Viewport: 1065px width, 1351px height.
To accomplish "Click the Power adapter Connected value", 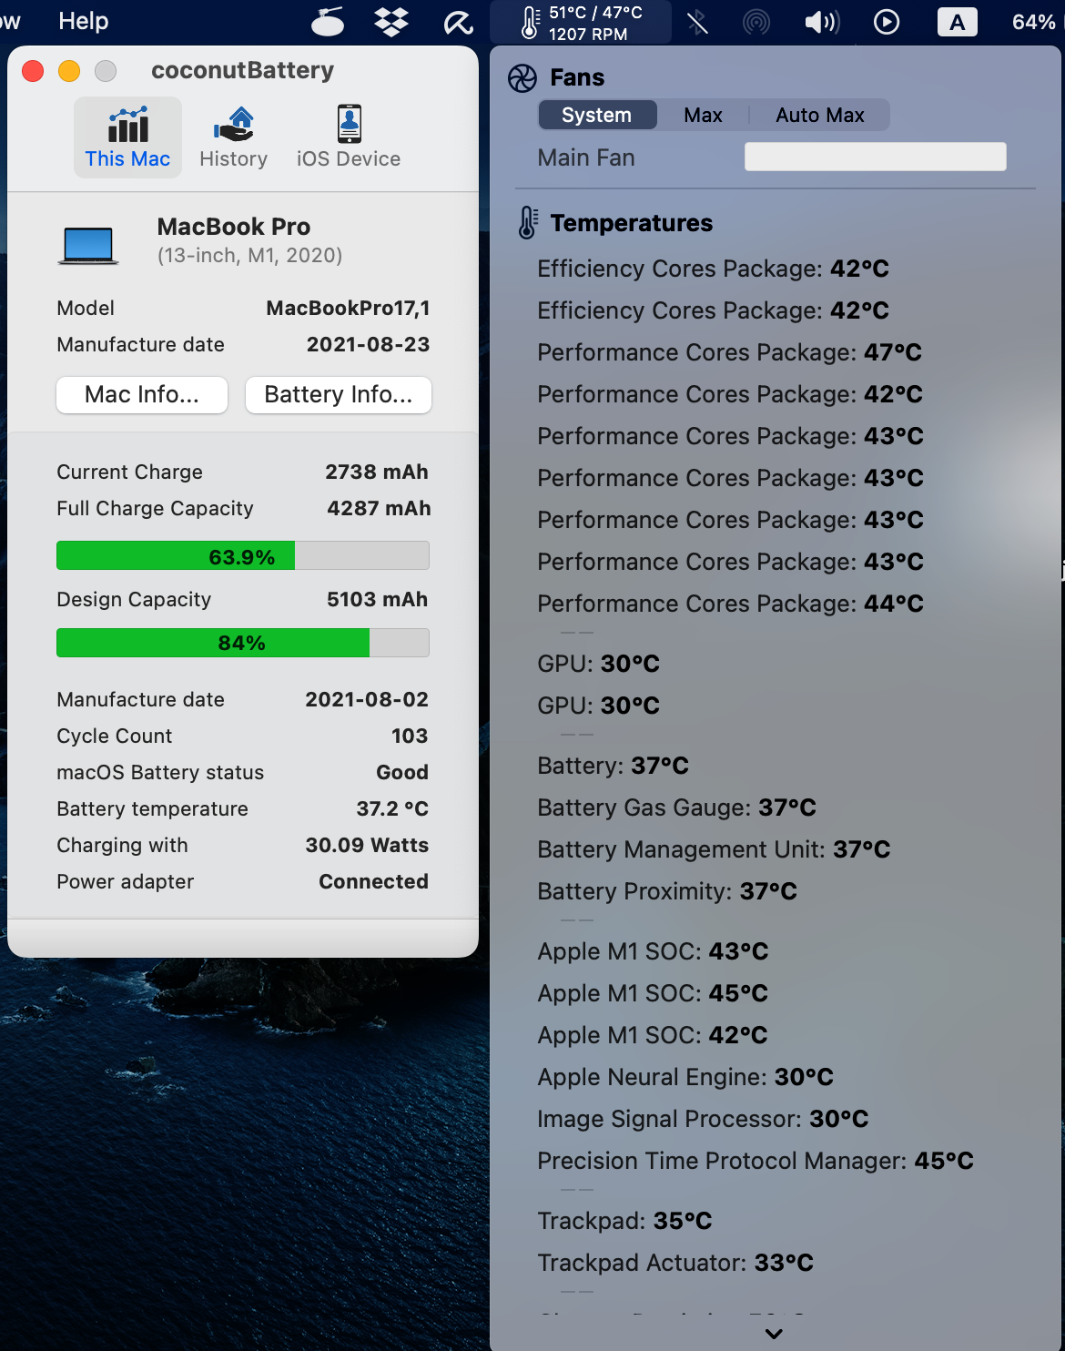I will pos(373,881).
